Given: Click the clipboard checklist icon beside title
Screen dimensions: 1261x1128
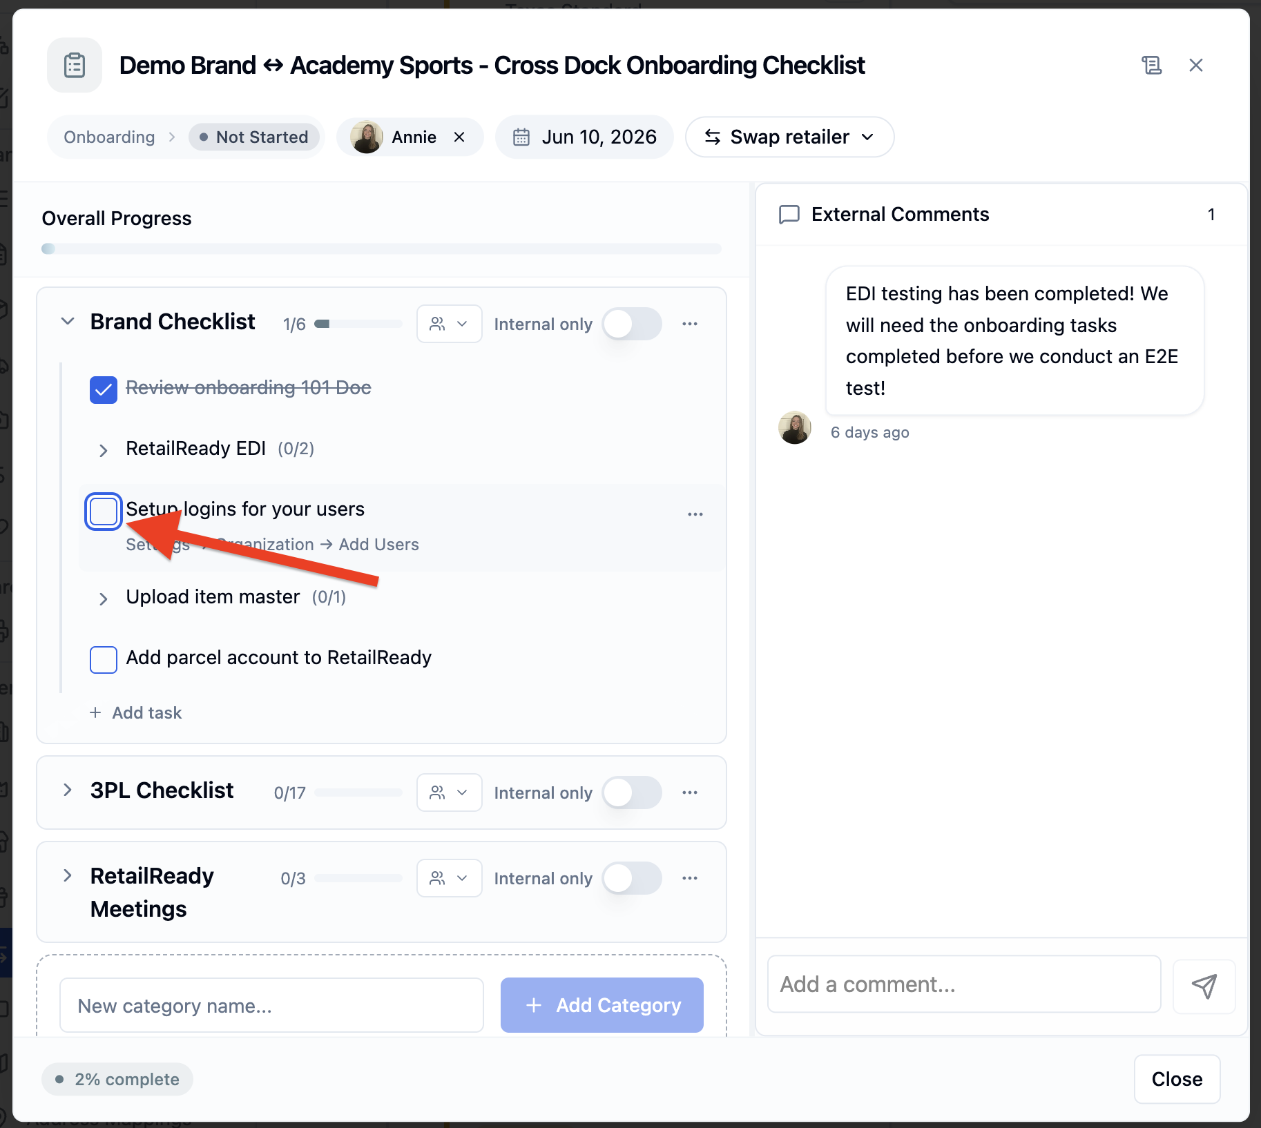Looking at the screenshot, I should coord(75,66).
